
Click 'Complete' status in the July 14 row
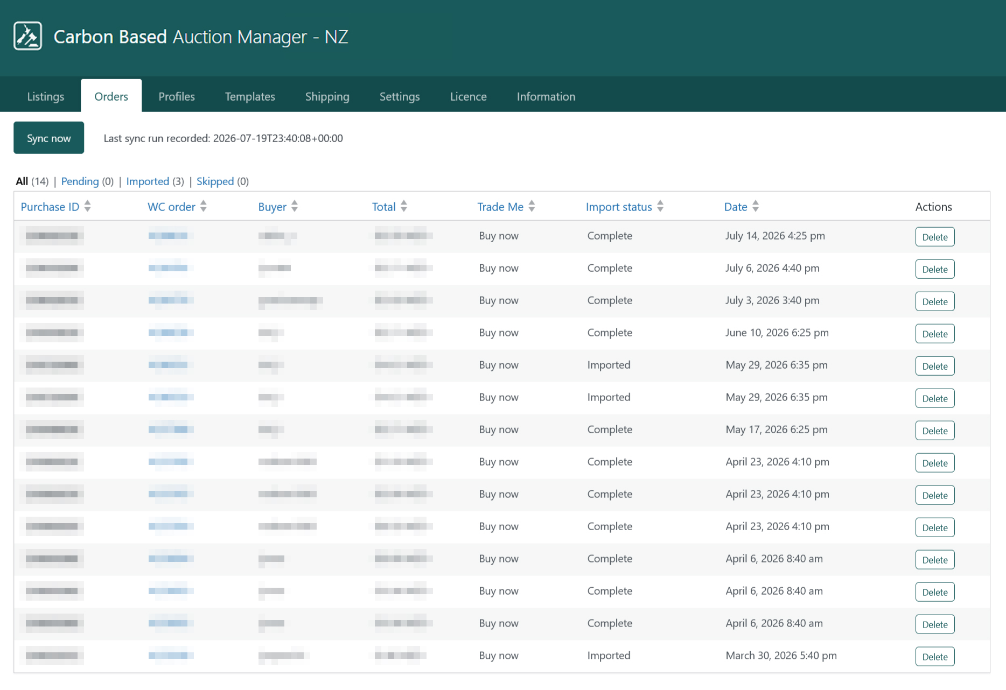pyautogui.click(x=610, y=236)
